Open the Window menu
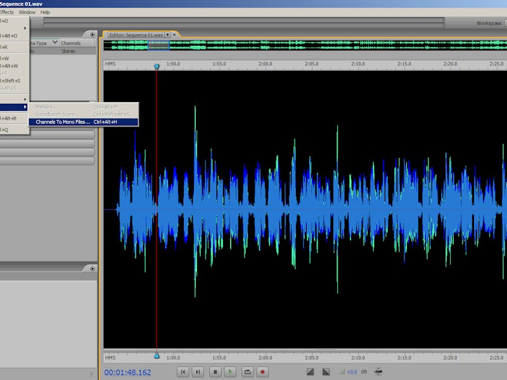Viewport: 507px width, 380px height. [x=27, y=12]
